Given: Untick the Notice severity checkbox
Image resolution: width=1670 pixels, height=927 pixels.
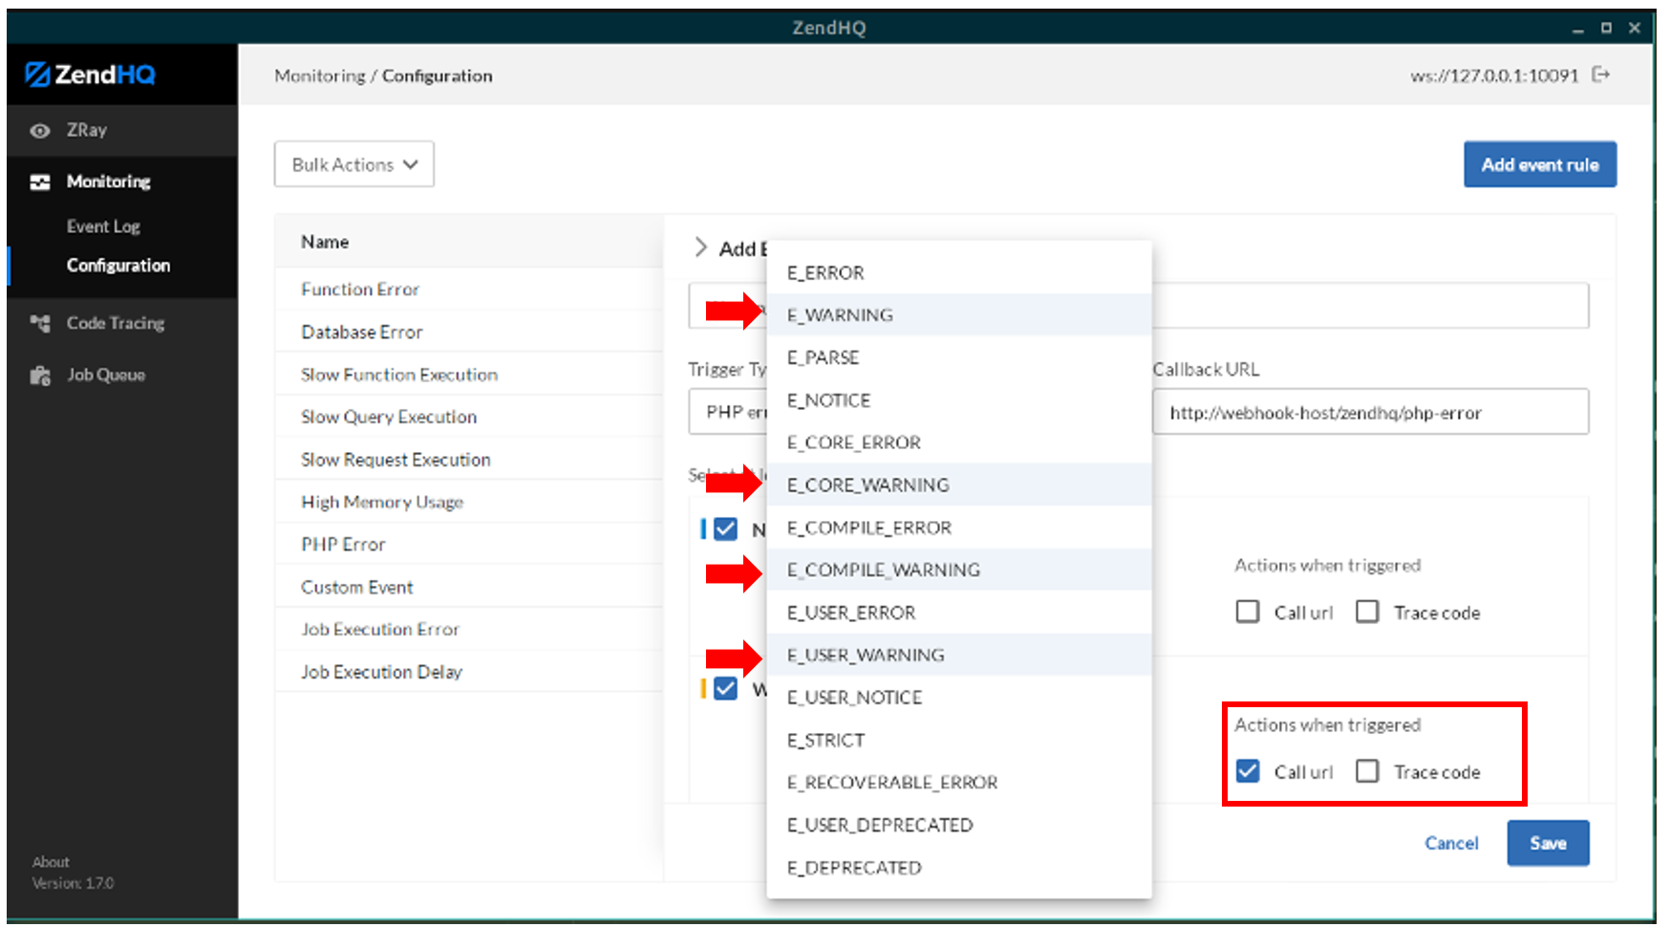Looking at the screenshot, I should click(726, 528).
